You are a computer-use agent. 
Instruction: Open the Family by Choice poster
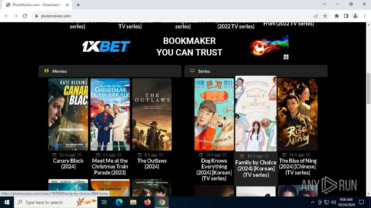click(x=256, y=114)
